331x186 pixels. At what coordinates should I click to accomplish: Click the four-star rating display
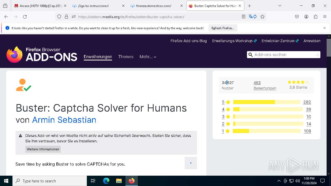(x=298, y=82)
